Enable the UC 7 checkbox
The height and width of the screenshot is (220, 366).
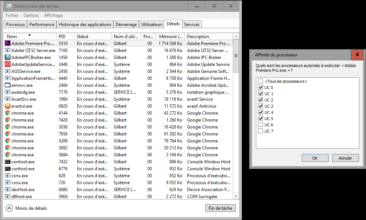click(260, 131)
